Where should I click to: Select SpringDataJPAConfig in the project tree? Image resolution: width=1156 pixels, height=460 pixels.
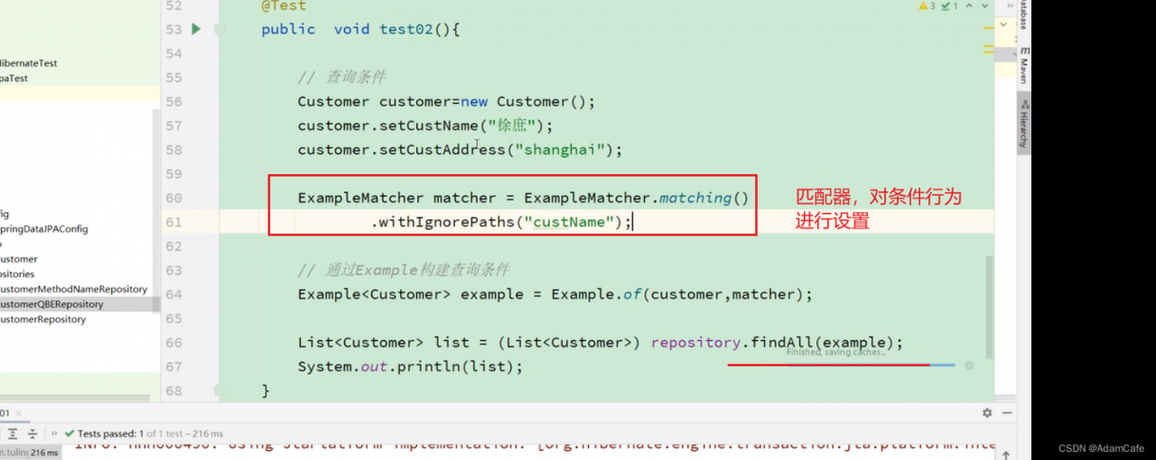[44, 229]
